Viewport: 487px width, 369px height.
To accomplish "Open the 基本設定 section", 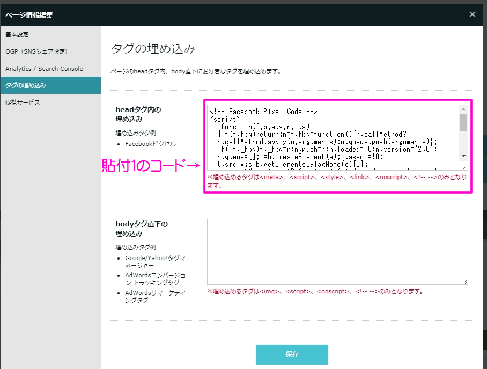I will (17, 34).
